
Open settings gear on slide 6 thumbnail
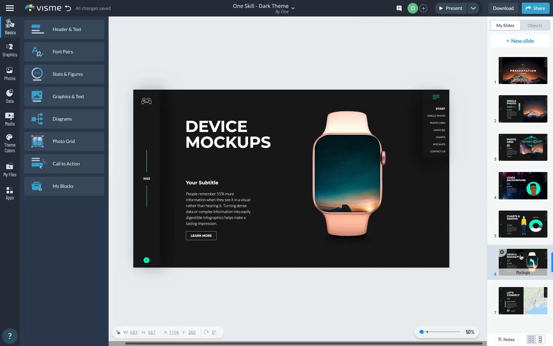[502, 252]
